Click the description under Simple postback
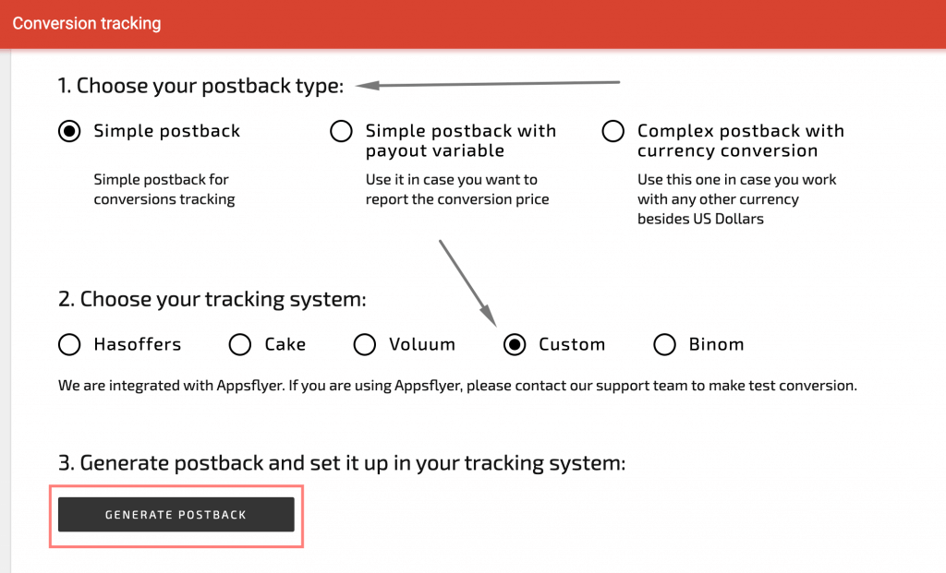This screenshot has width=946, height=573. click(164, 189)
